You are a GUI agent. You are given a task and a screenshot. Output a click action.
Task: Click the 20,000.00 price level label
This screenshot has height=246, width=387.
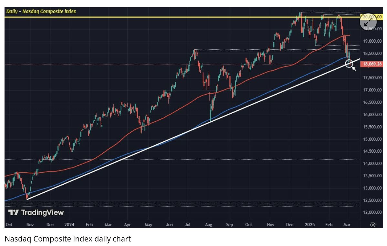coord(372,17)
